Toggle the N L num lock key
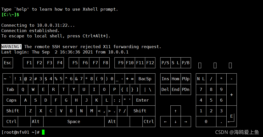263x137 pixels. pyautogui.click(x=201, y=79)
